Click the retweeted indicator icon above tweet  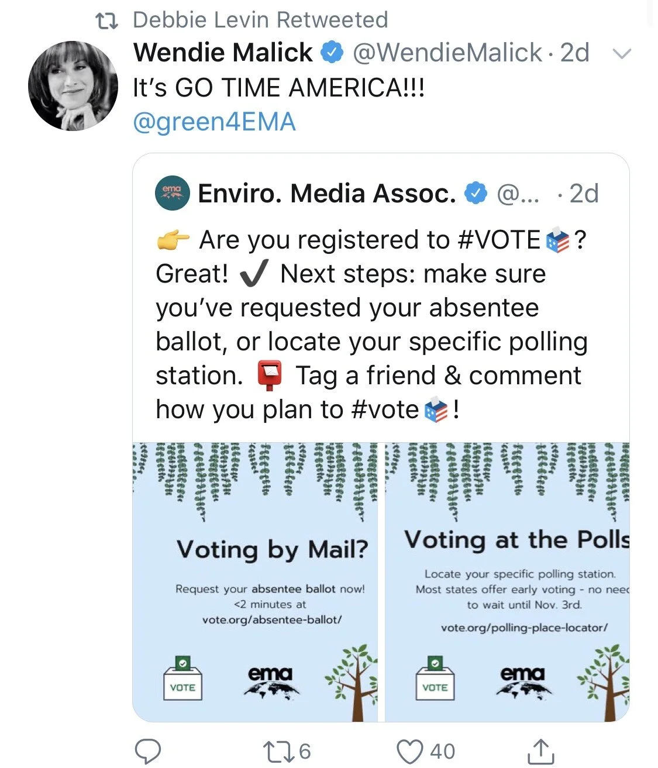(106, 21)
